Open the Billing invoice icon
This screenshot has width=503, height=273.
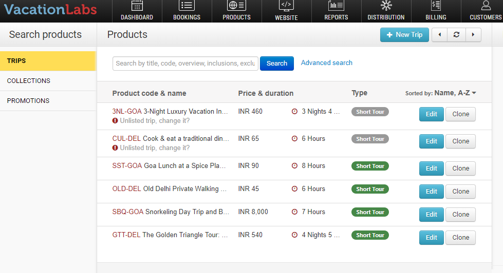pos(436,6)
